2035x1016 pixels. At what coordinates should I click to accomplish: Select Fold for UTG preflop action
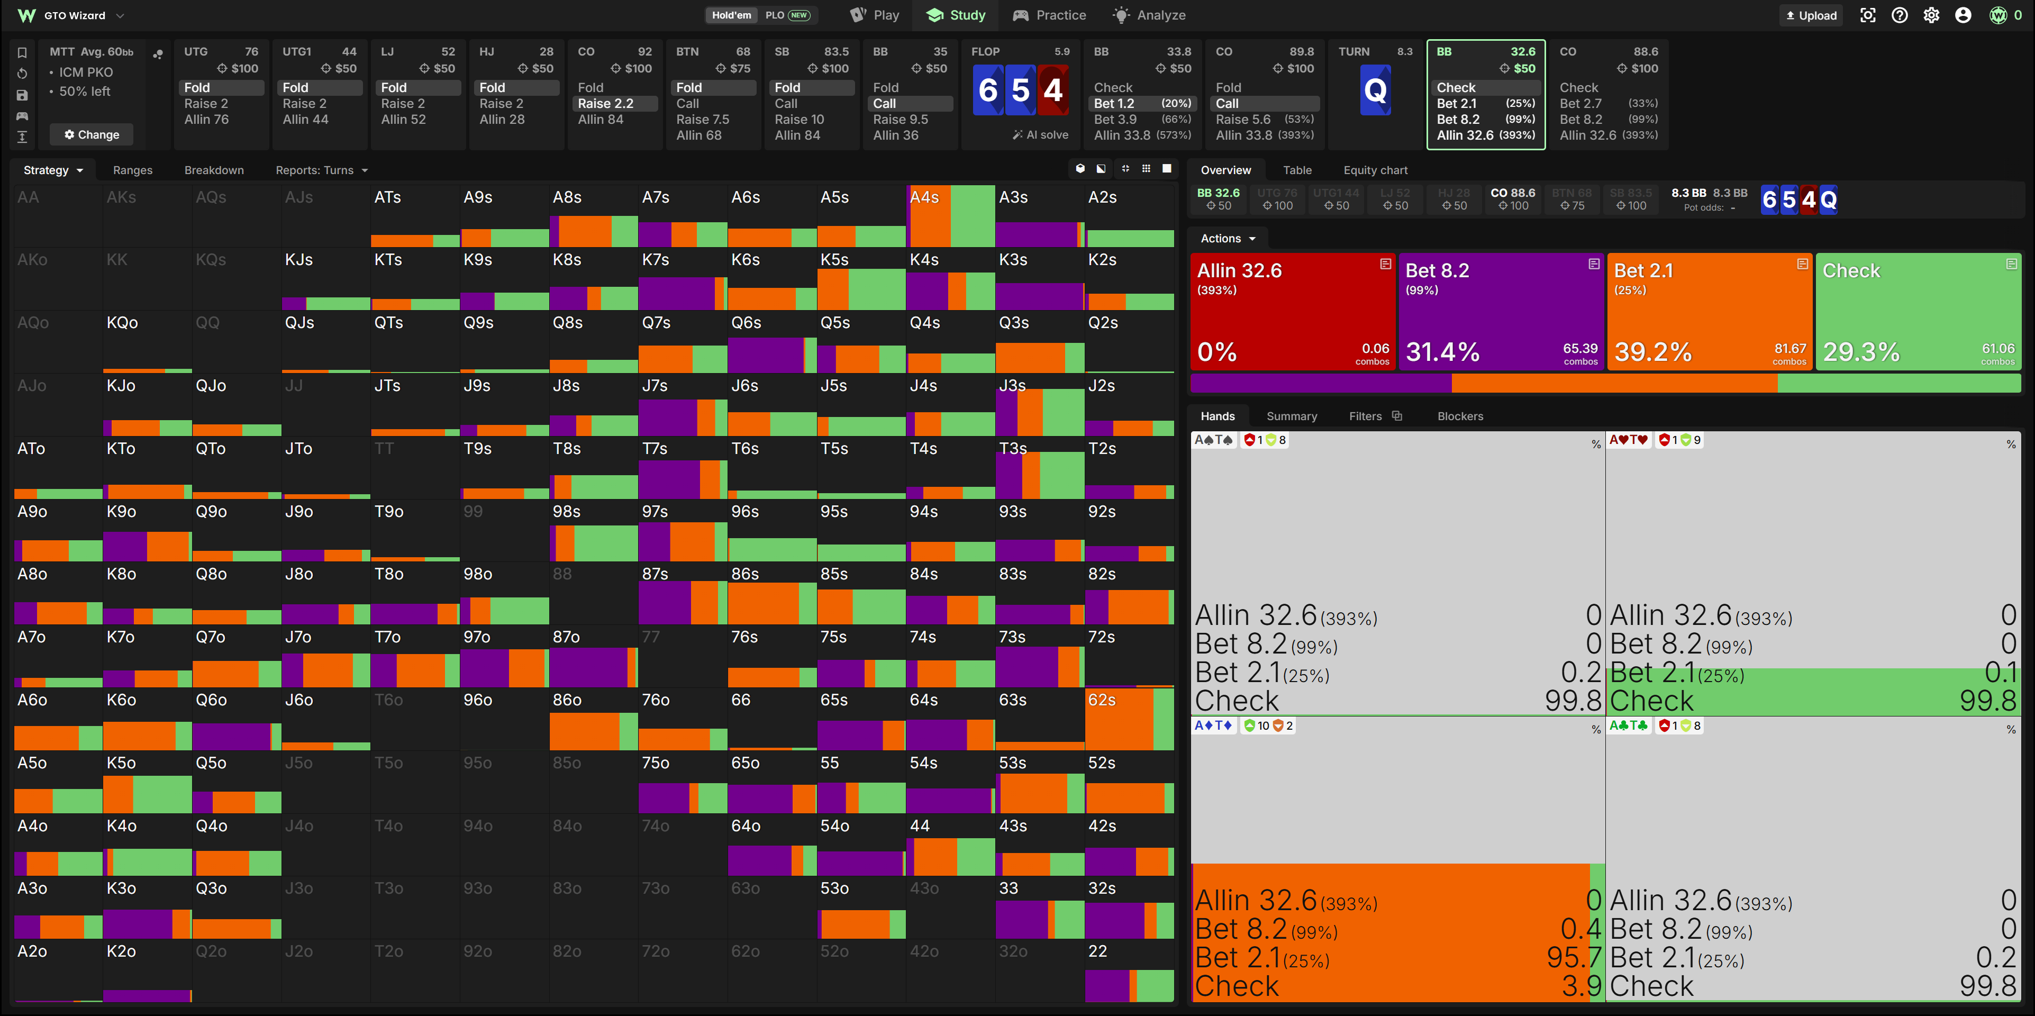click(221, 88)
